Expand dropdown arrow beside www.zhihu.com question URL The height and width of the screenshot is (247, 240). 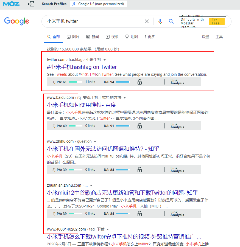(95, 142)
